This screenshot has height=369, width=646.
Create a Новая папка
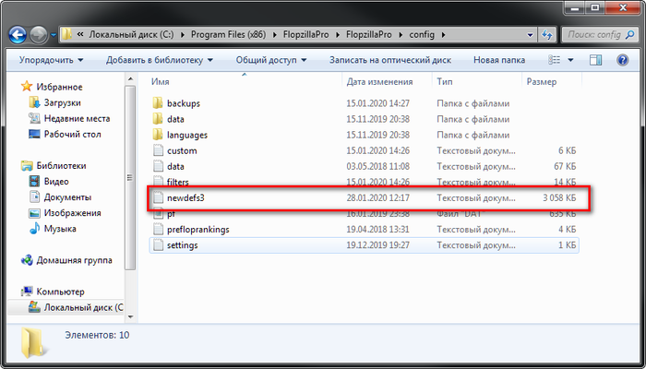(499, 60)
